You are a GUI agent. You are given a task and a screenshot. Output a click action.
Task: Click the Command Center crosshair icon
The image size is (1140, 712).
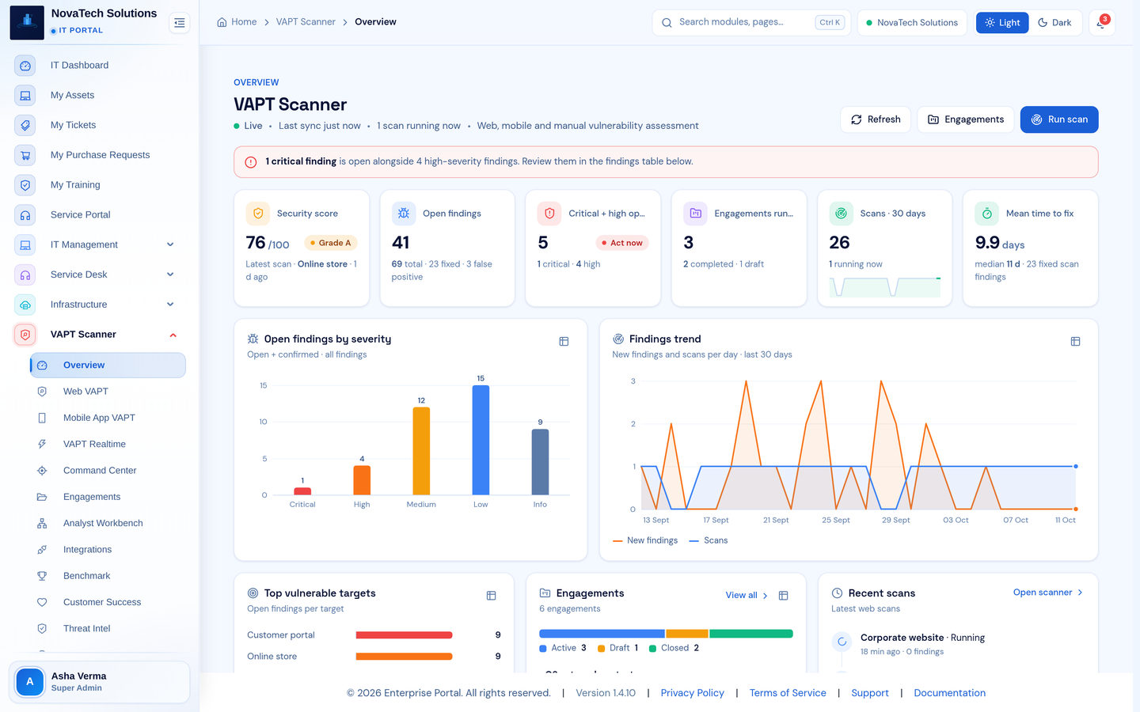[42, 471]
